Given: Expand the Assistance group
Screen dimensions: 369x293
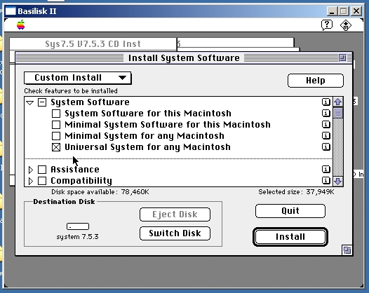Looking at the screenshot, I should point(31,170).
